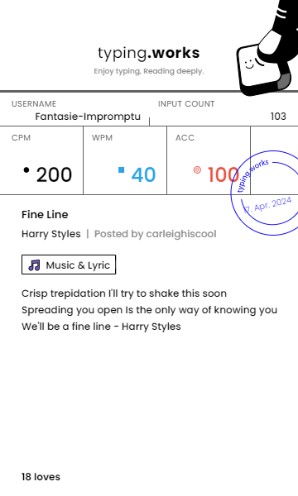Viewport: 298px width, 496px height.
Task: Click the lyric line We'll be a fine line
Action: [101, 327]
